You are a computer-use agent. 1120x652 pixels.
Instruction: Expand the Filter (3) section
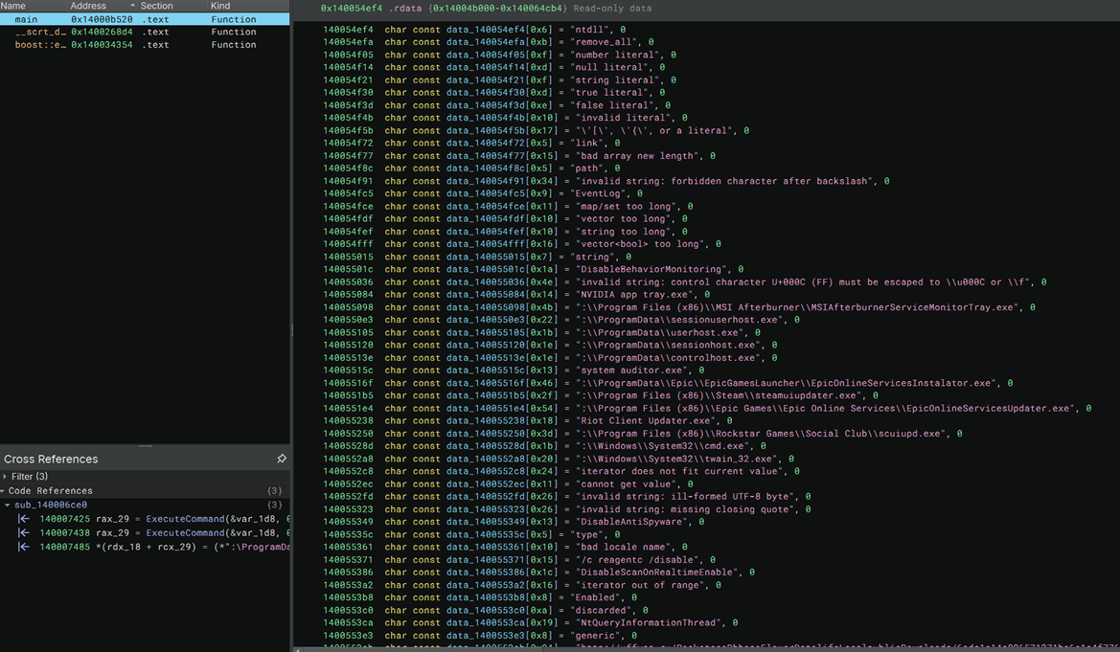6,476
